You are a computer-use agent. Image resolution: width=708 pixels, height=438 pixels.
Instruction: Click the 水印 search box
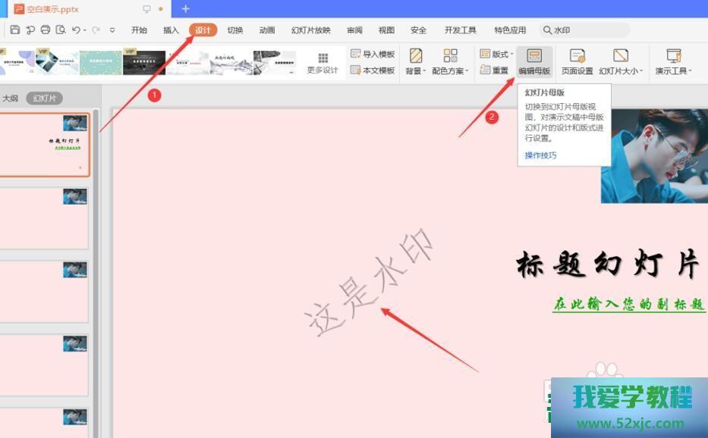tap(584, 30)
